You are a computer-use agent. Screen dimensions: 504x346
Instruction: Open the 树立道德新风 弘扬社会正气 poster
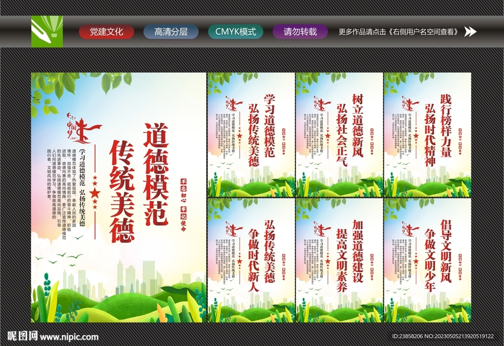339,135
